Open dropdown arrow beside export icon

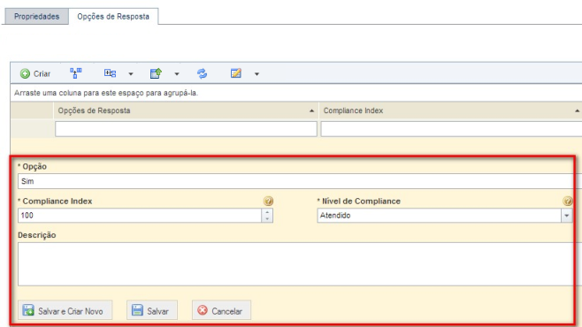(x=177, y=73)
